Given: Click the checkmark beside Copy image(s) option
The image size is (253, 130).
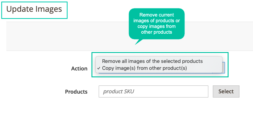Looking at the screenshot, I should (x=99, y=68).
